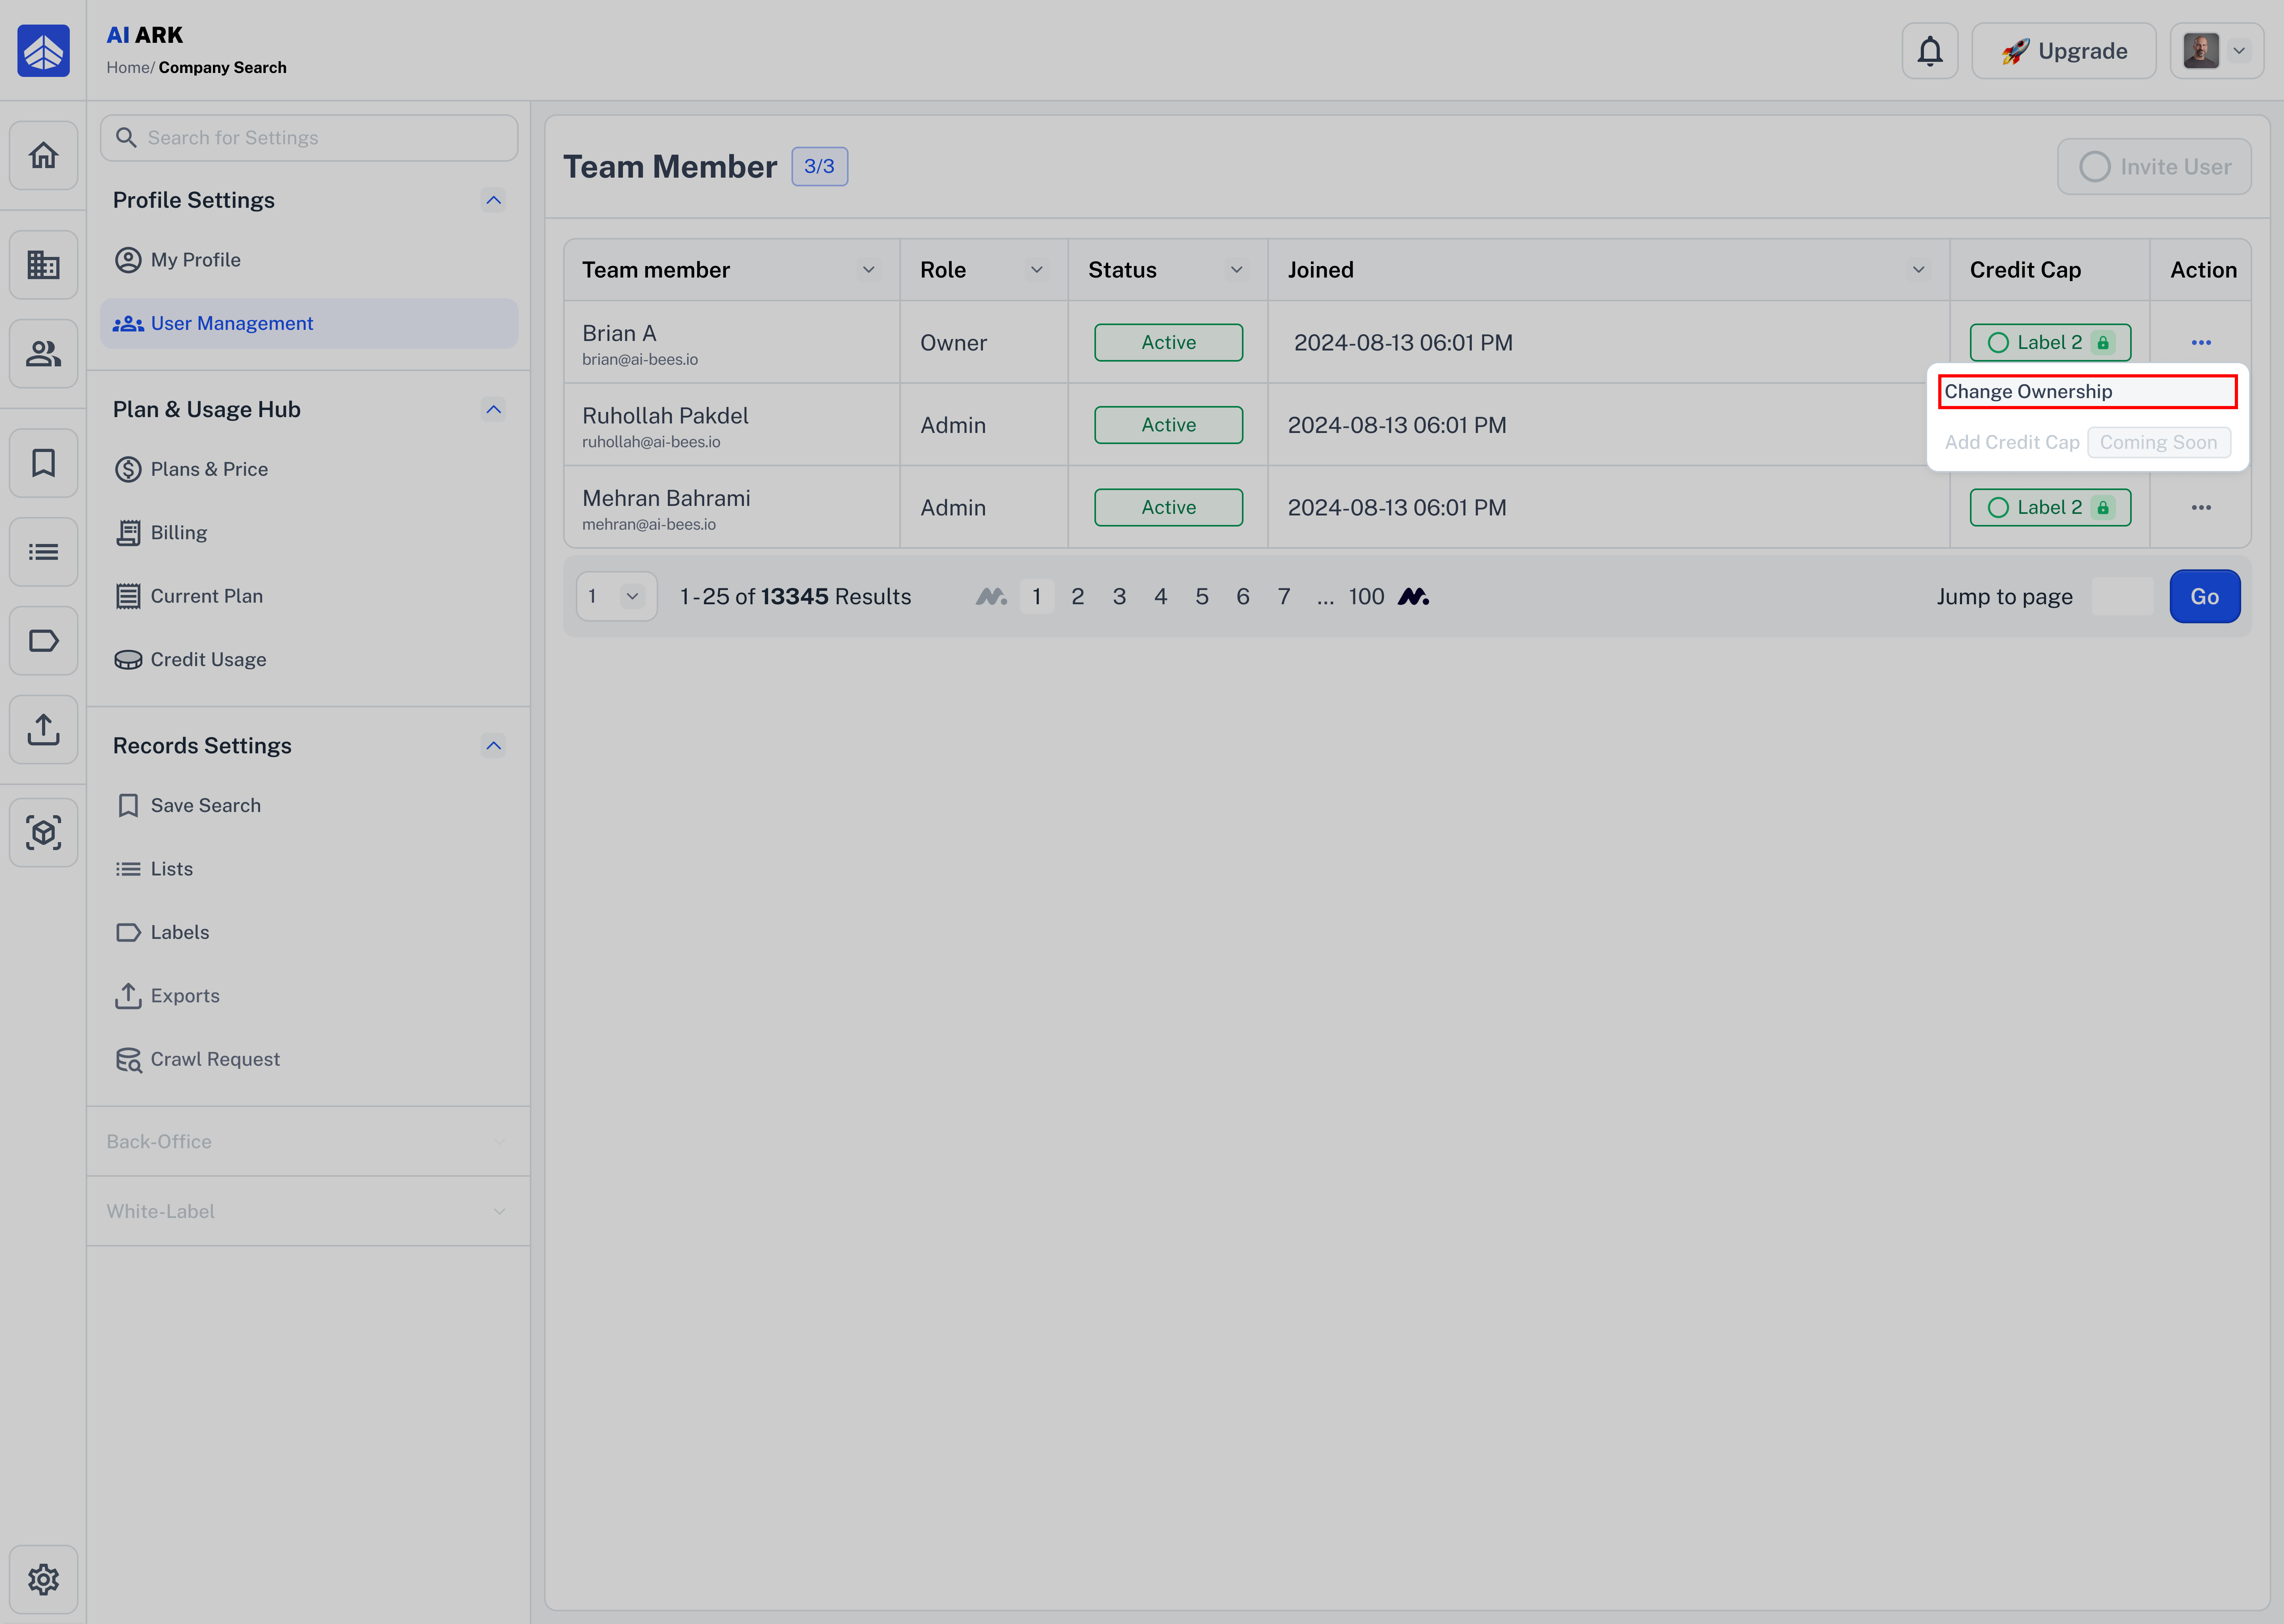The width and height of the screenshot is (2284, 1624).
Task: Open the lists icon in left rail
Action: click(43, 552)
